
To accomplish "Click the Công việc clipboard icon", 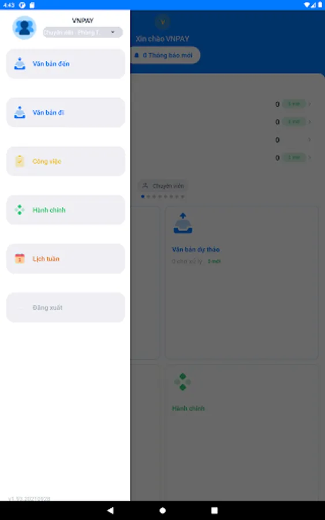I will [20, 161].
